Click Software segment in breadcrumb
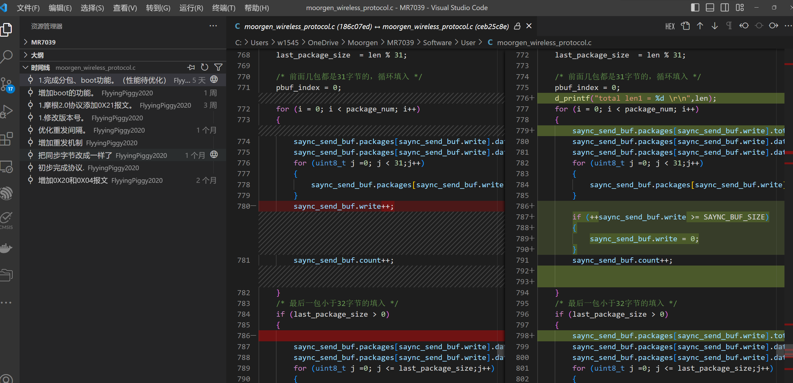 coord(437,43)
